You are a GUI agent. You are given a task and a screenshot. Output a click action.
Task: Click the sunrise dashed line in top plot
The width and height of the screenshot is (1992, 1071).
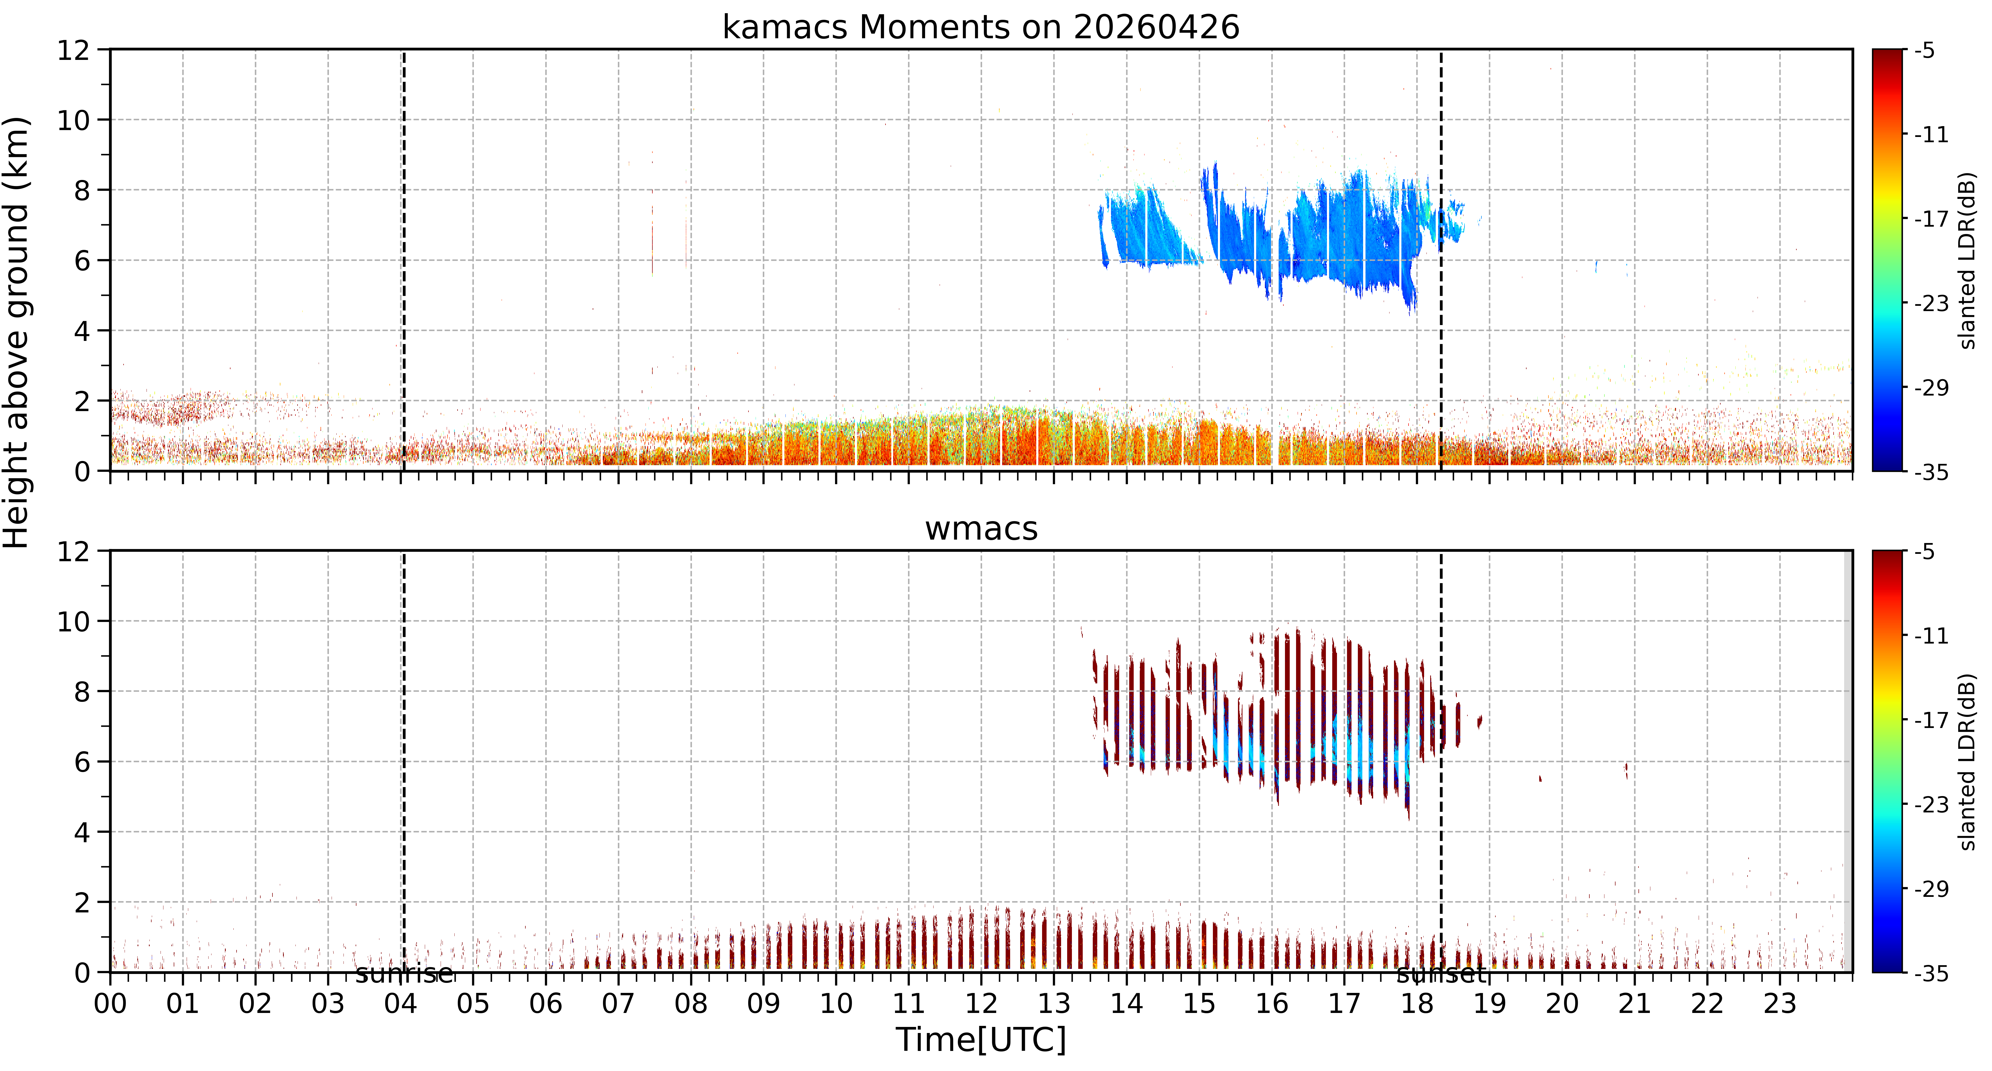tap(404, 260)
